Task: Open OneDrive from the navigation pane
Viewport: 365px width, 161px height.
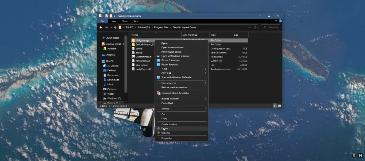Action: pyautogui.click(x=110, y=55)
